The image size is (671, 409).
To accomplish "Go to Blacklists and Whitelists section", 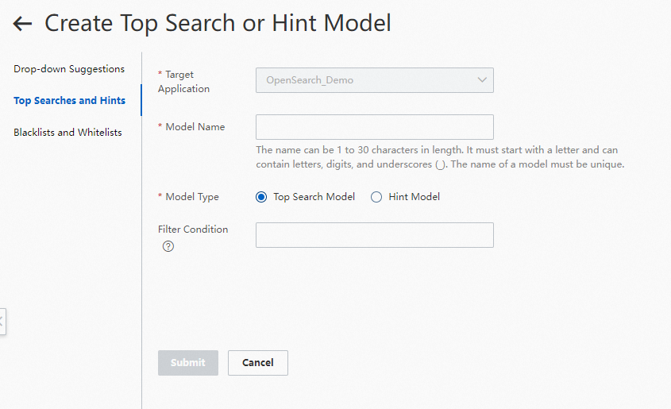I will 67,133.
